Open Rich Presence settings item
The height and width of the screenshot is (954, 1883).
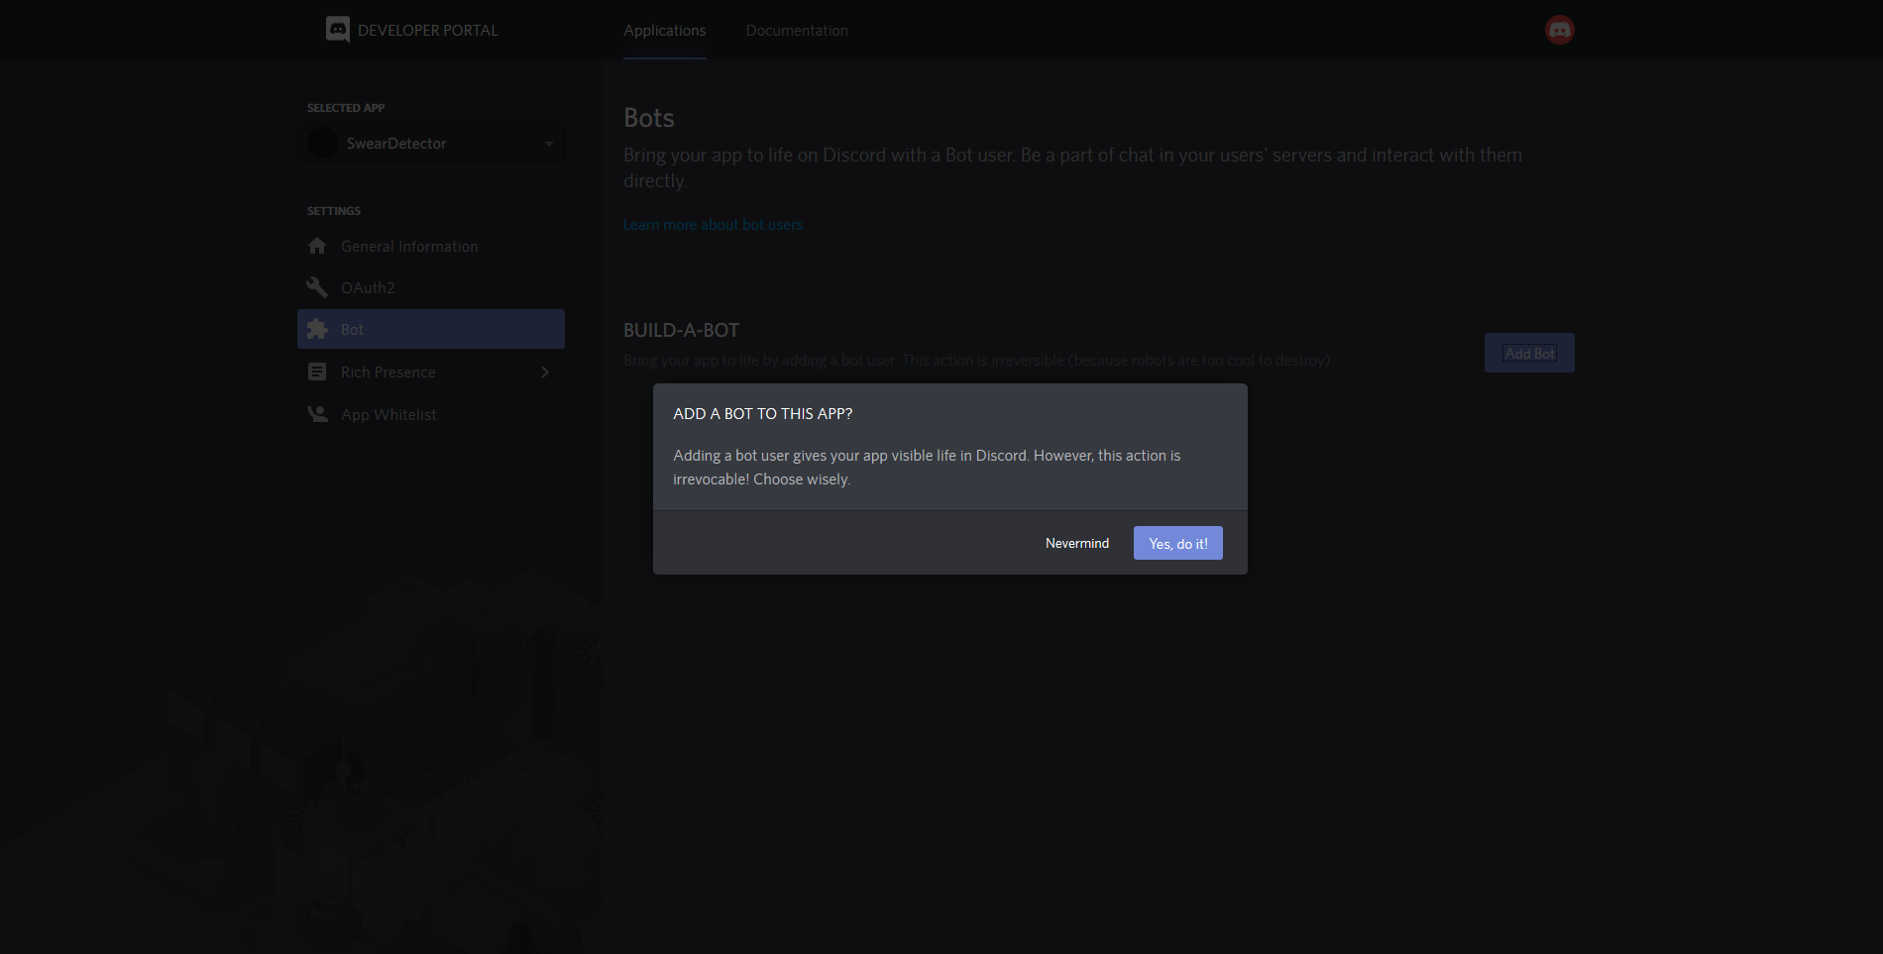pyautogui.click(x=431, y=371)
